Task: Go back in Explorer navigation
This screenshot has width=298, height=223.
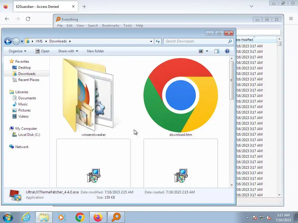Action: (x=8, y=41)
